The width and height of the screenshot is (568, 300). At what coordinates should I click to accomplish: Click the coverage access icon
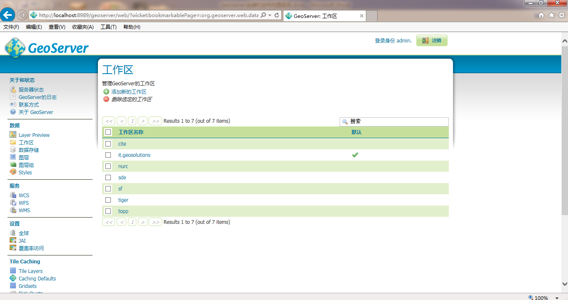click(13, 248)
